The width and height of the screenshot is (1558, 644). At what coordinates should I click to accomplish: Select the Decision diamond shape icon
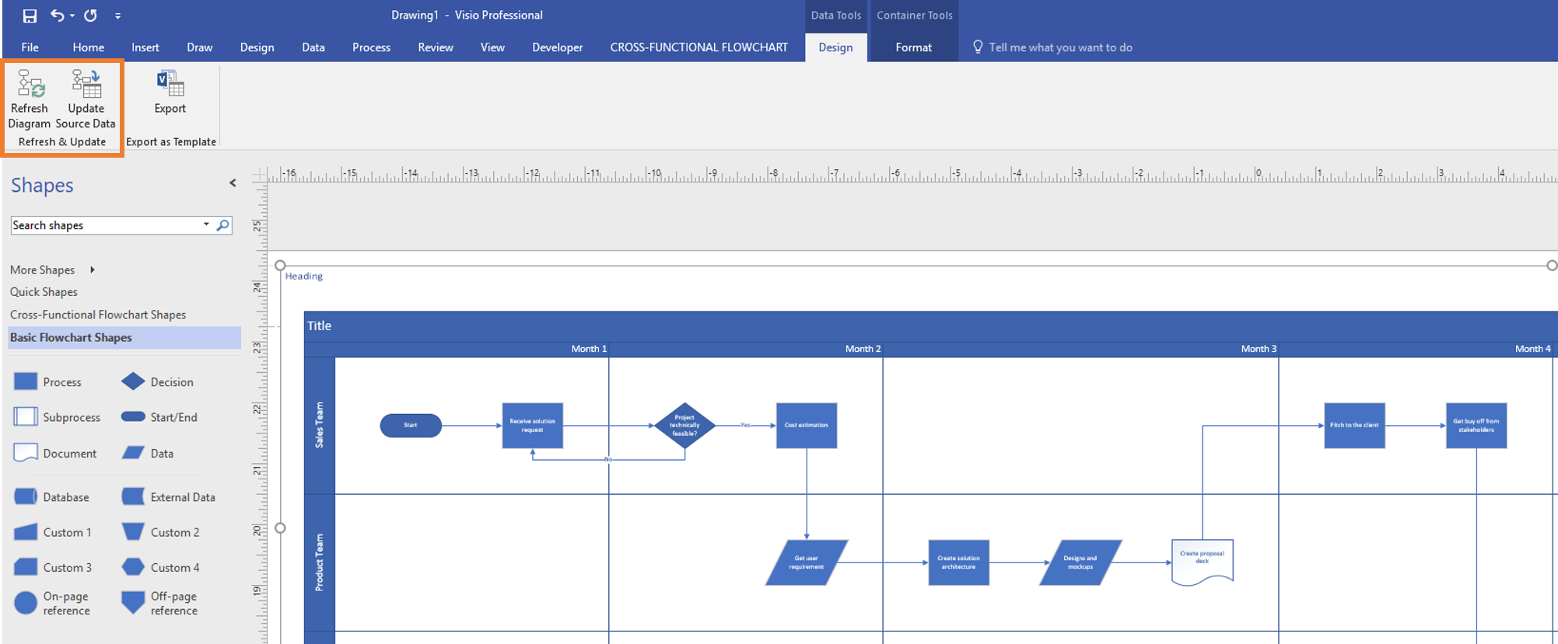pyautogui.click(x=133, y=381)
